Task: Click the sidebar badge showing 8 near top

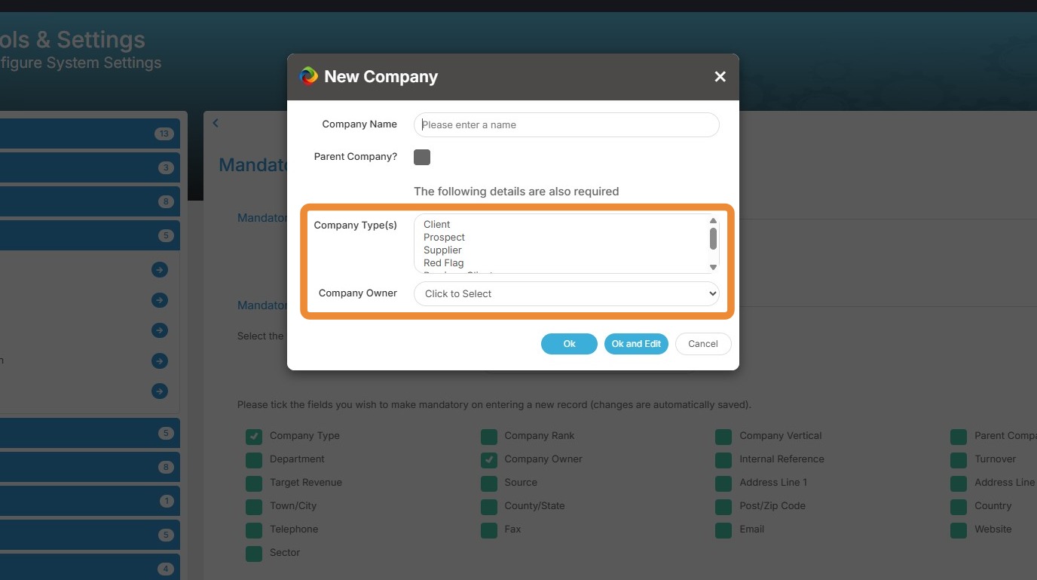Action: [166, 201]
